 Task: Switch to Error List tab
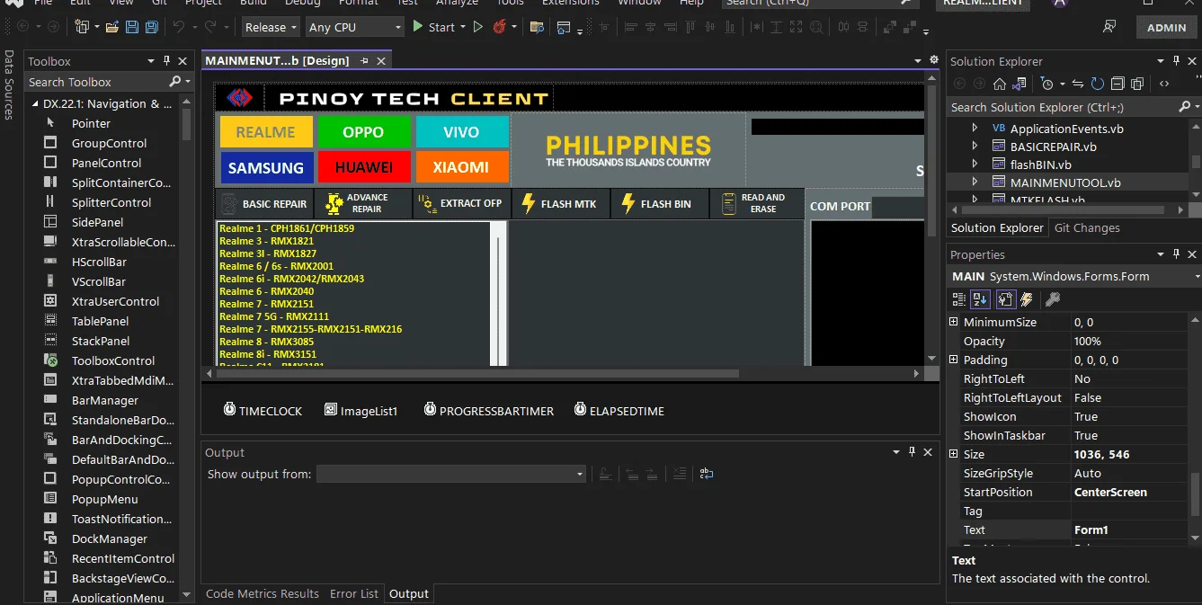coord(354,593)
